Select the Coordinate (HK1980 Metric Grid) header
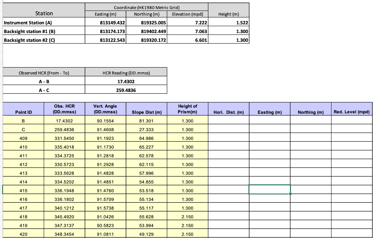 [146, 7]
